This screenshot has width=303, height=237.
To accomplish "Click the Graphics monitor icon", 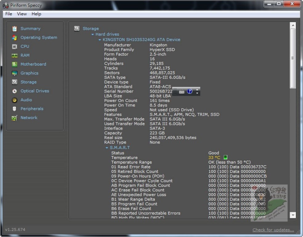I will (14, 73).
